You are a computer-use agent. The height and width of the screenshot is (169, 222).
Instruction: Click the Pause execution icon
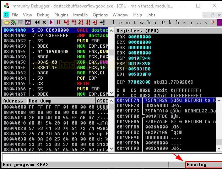[58, 22]
